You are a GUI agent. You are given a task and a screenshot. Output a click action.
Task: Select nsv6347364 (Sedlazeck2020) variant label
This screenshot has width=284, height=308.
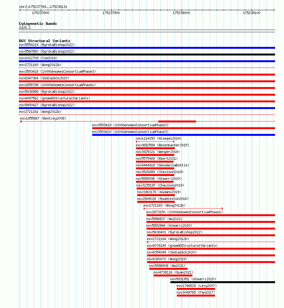pos(44,78)
